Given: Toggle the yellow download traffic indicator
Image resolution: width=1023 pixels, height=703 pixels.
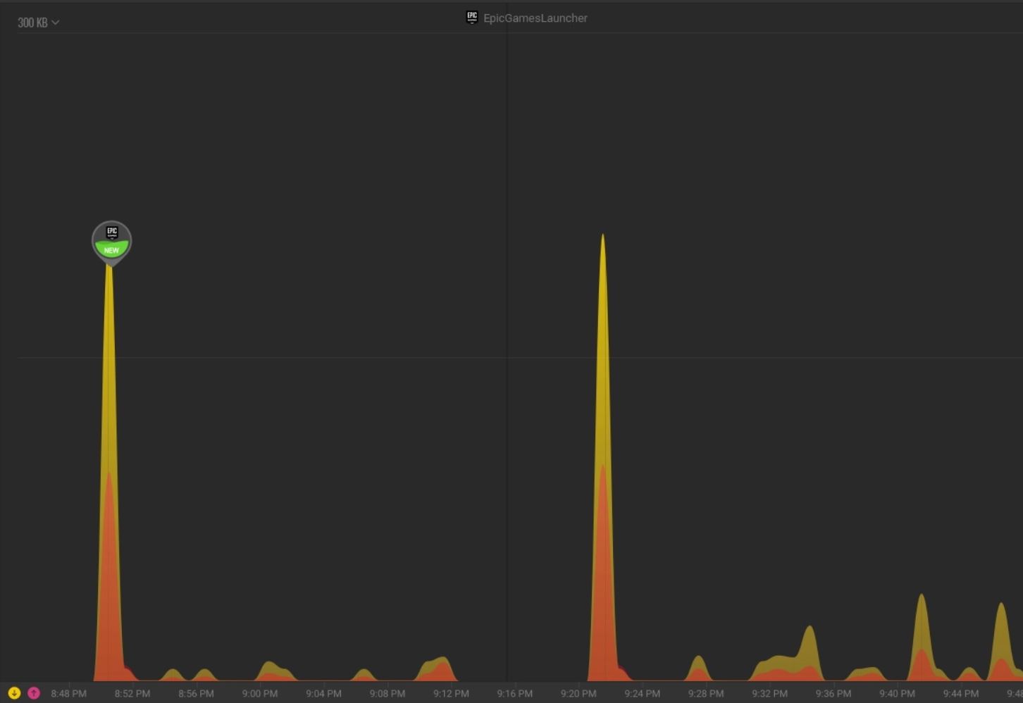Looking at the screenshot, I should pos(14,693).
